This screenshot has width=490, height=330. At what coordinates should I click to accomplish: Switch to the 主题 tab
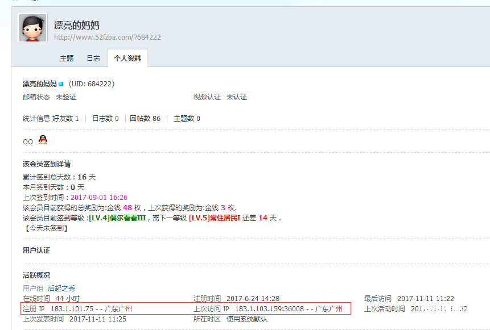click(x=67, y=59)
